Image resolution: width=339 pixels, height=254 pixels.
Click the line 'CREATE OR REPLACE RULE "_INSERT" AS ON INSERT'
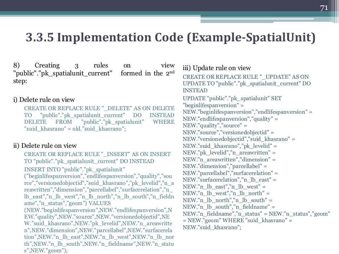point(97,154)
